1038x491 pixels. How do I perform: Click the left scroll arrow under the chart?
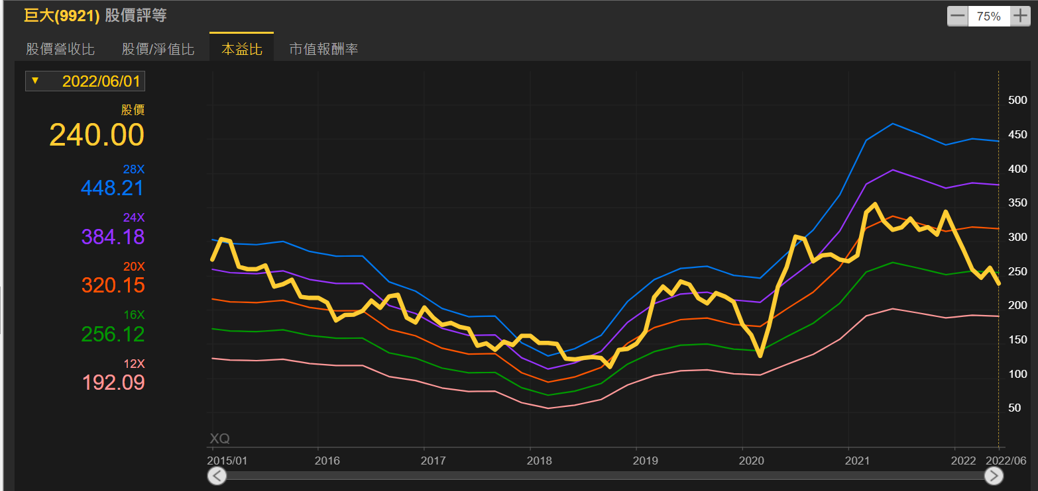[217, 476]
